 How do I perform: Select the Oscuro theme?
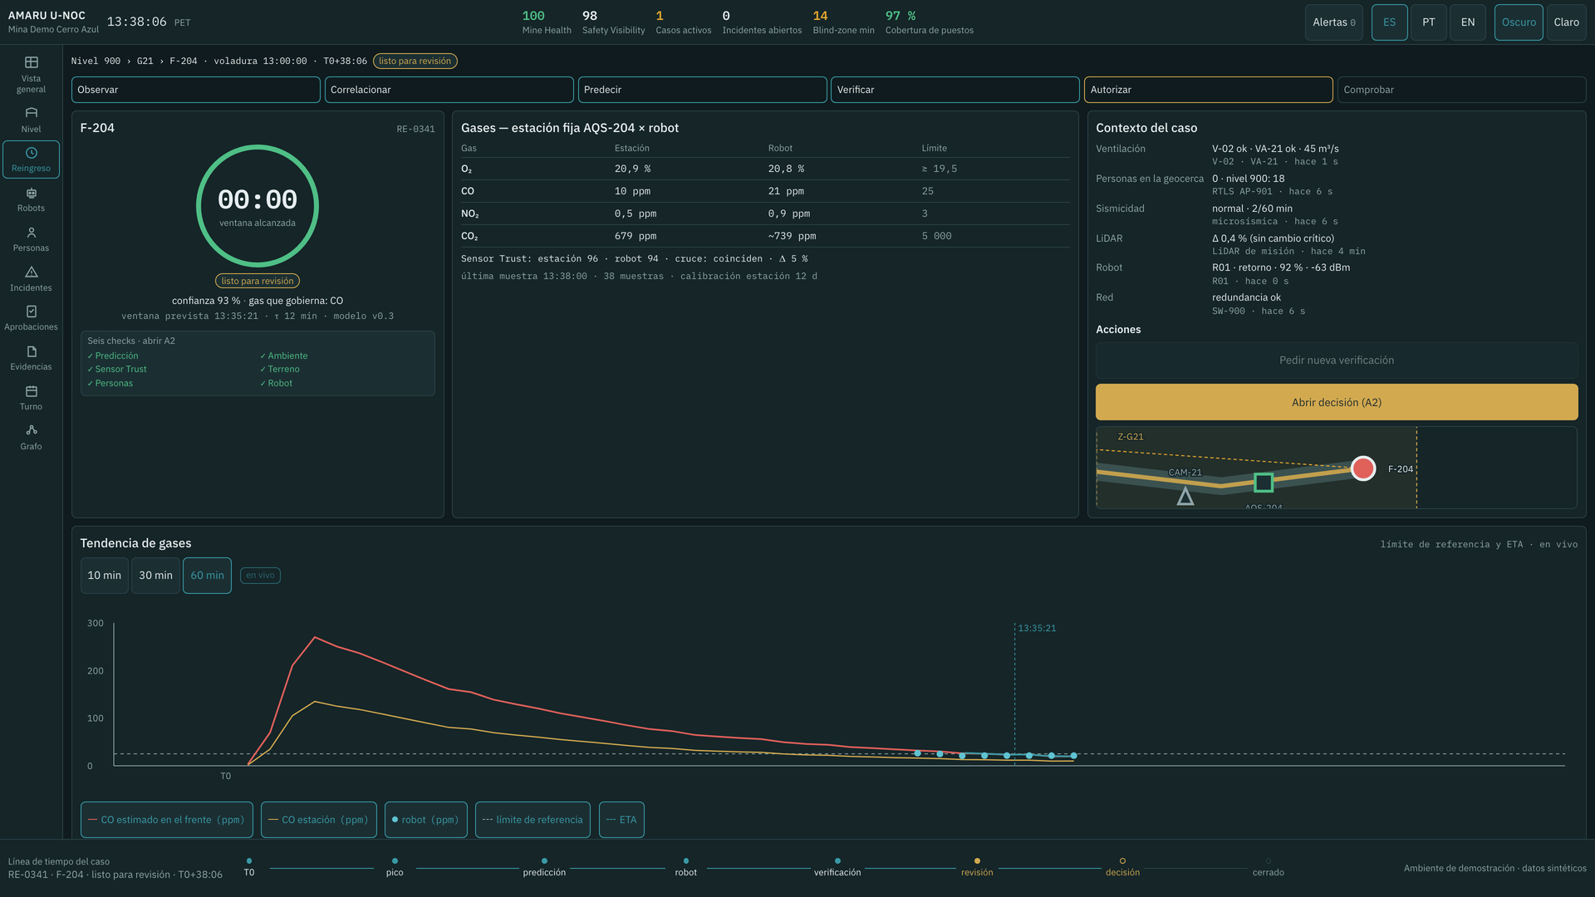pyautogui.click(x=1518, y=22)
